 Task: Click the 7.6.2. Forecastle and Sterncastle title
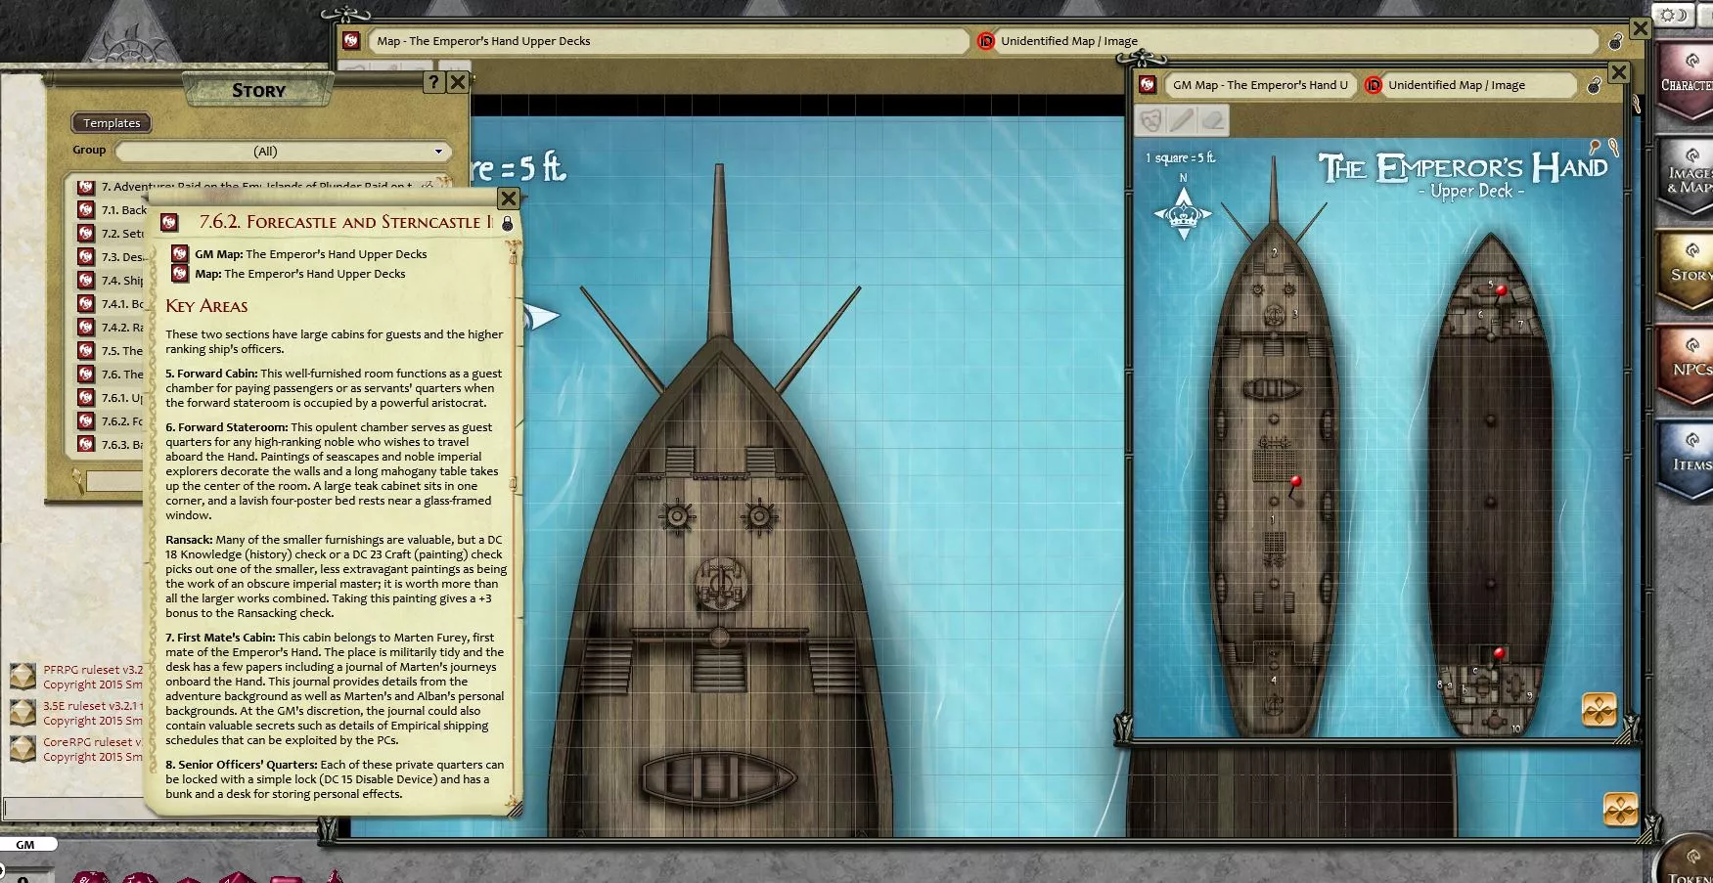click(x=345, y=222)
